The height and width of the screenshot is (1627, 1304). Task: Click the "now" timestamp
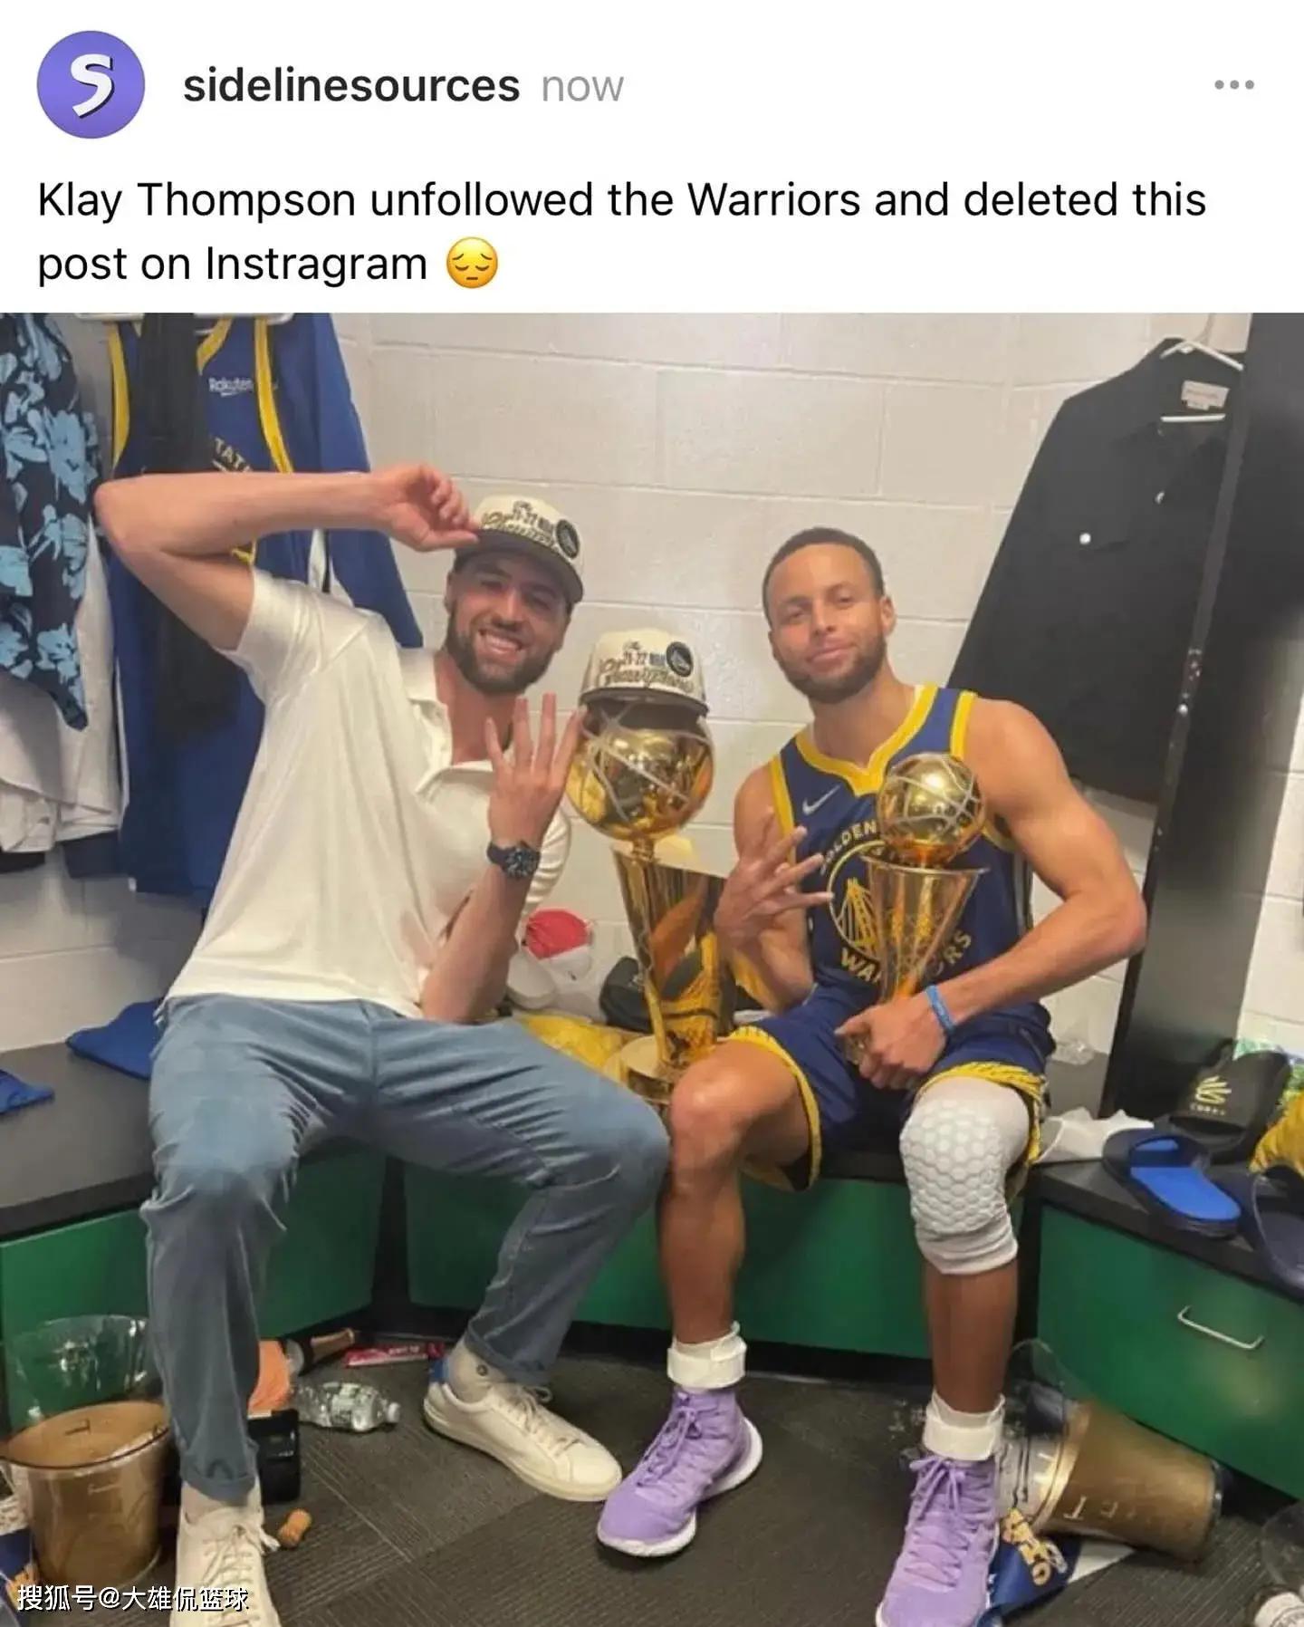coord(582,88)
